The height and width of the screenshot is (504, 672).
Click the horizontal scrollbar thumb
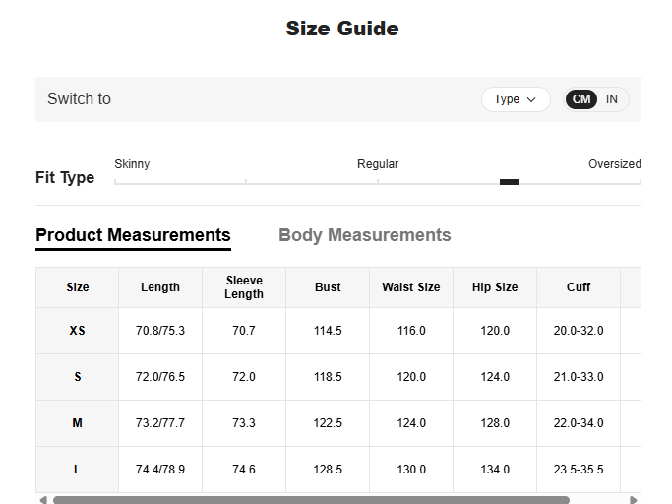[311, 500]
